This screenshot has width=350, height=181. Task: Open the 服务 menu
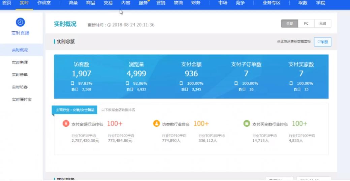click(x=143, y=3)
